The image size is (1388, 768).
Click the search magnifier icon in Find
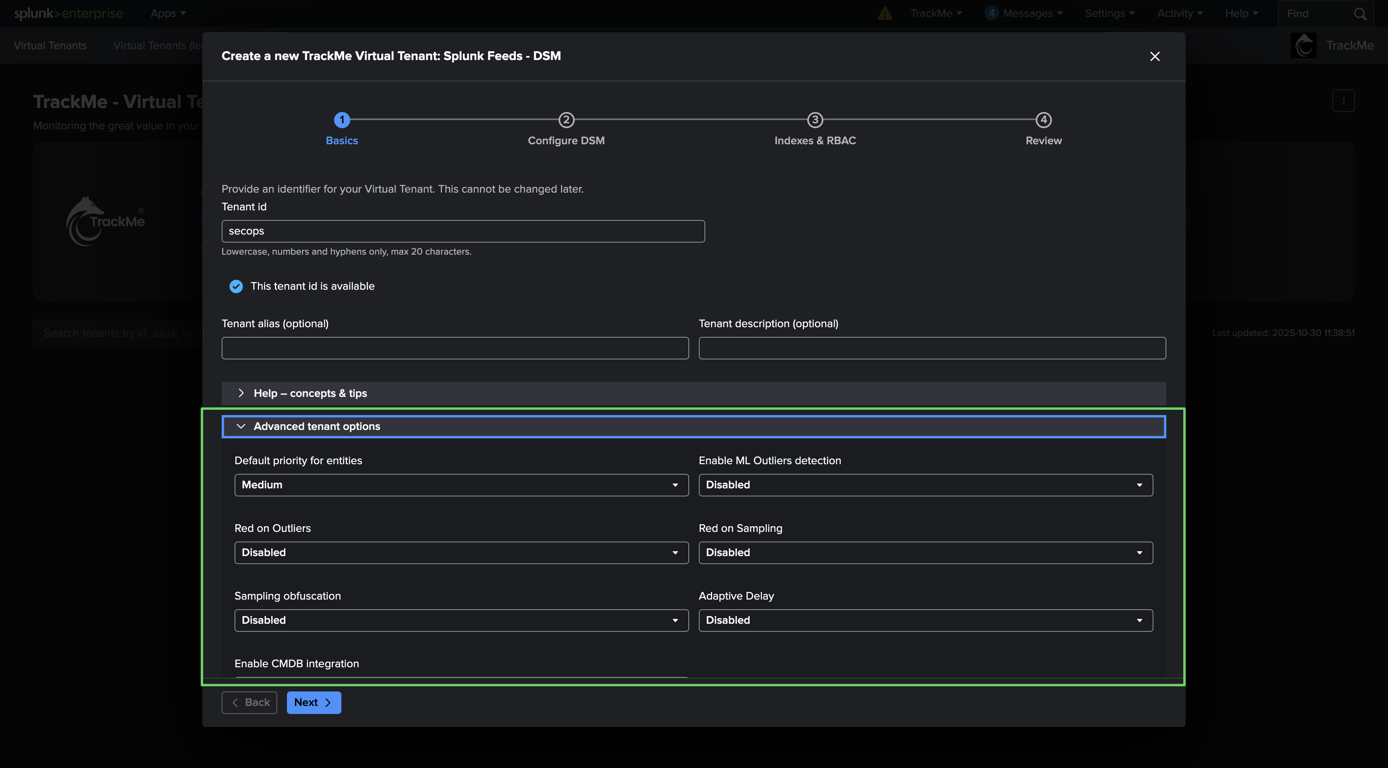click(x=1360, y=14)
